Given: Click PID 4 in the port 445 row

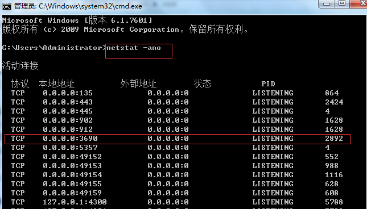Looking at the screenshot, I should tap(327, 111).
